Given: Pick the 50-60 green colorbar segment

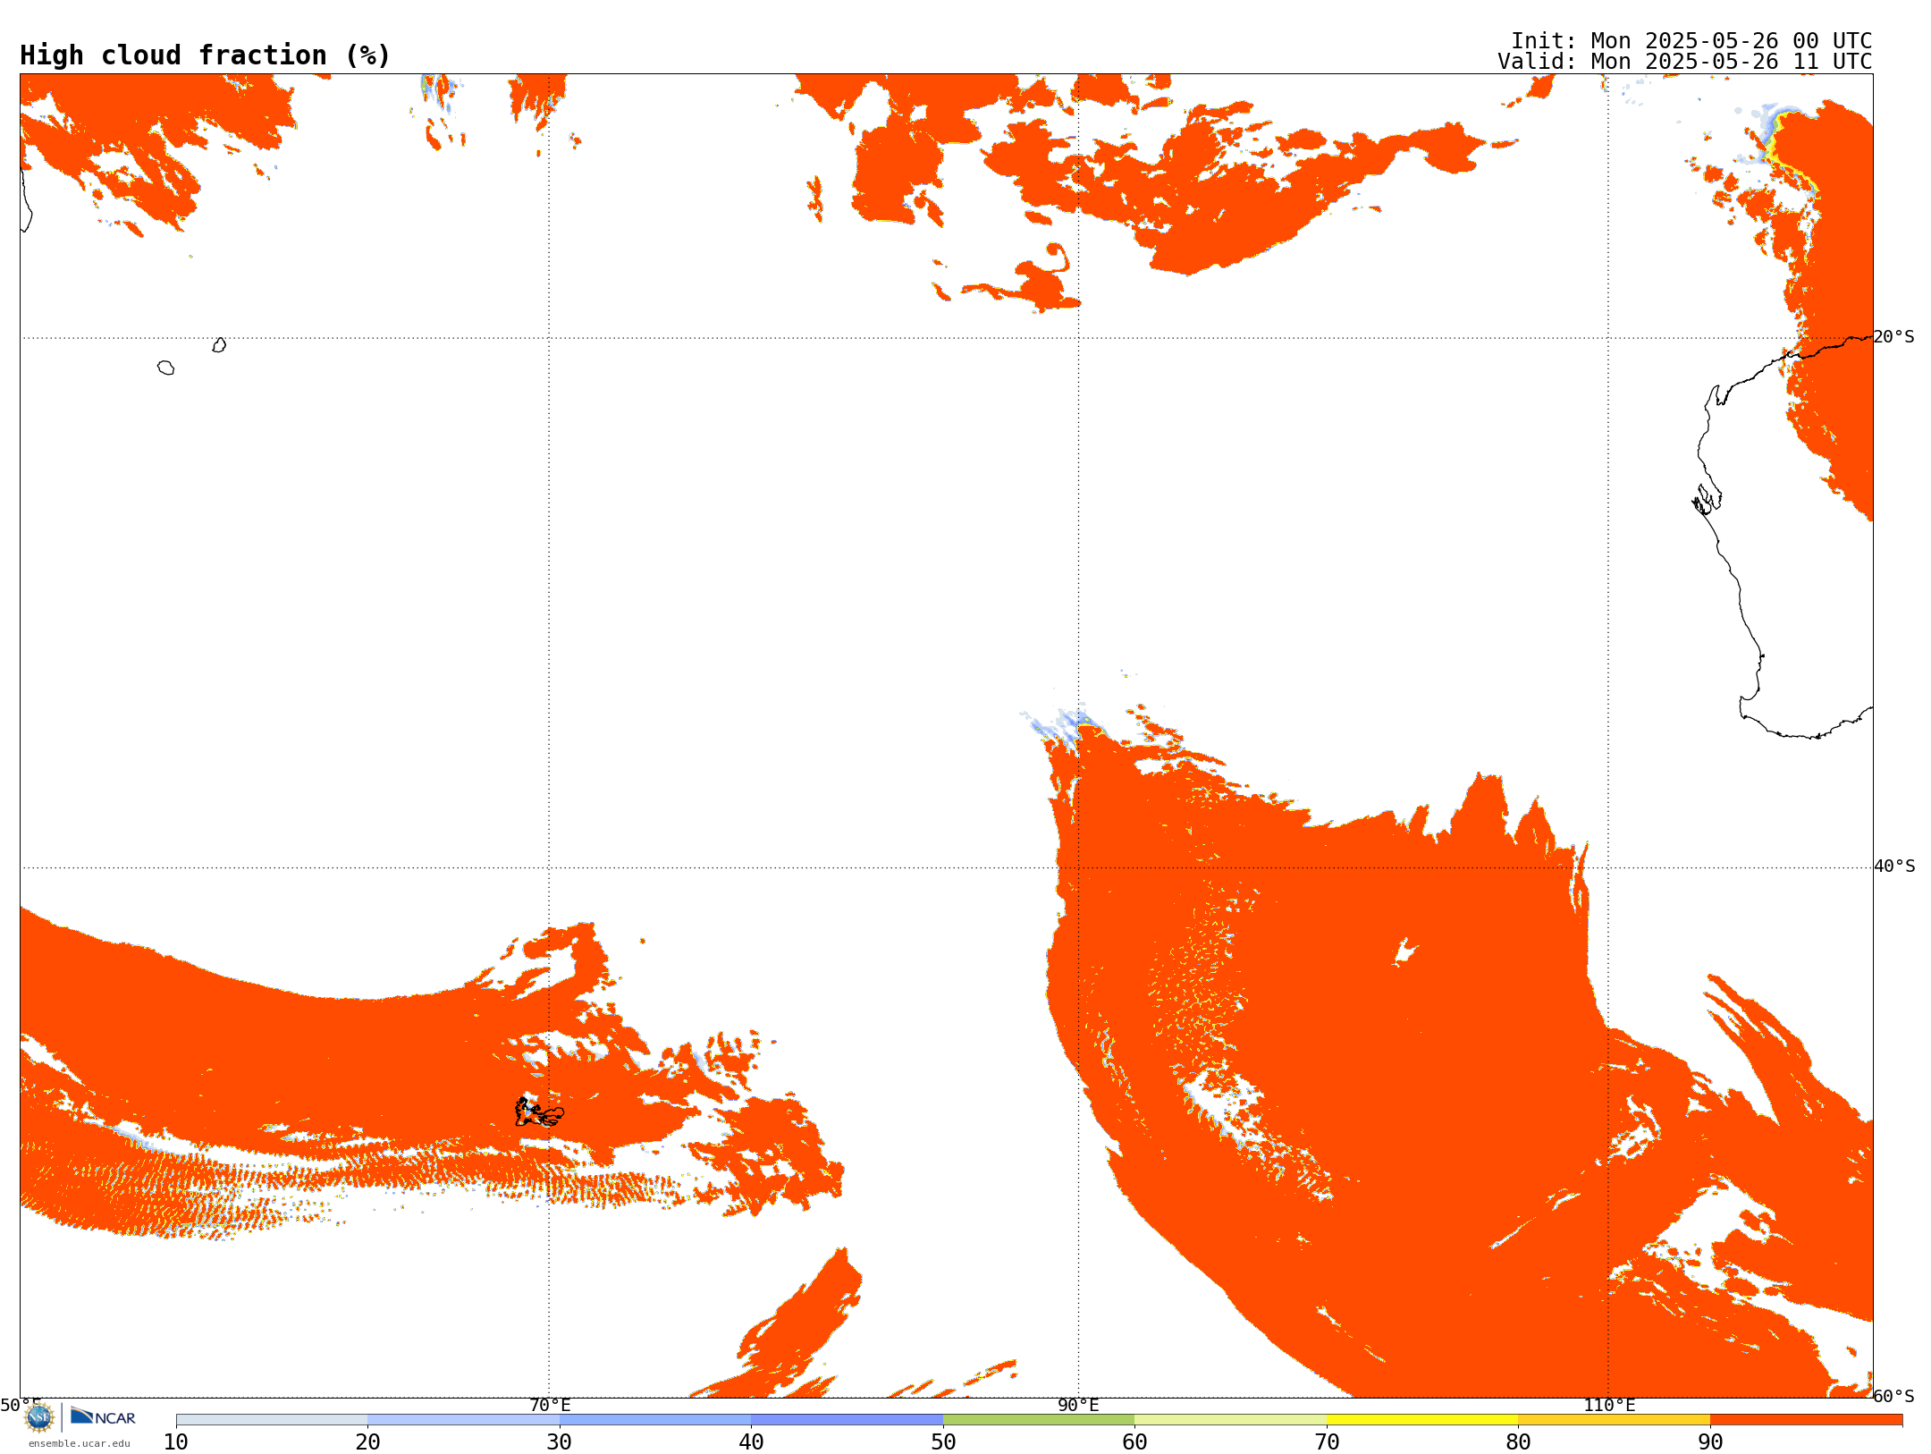Looking at the screenshot, I should [x=1039, y=1420].
